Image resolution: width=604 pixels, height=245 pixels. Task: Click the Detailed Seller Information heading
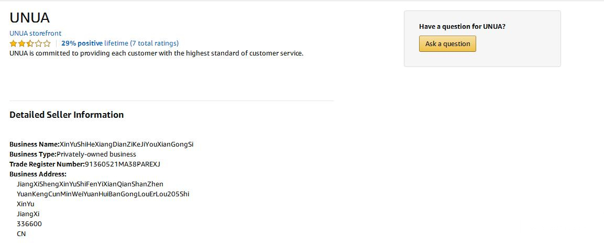67,115
